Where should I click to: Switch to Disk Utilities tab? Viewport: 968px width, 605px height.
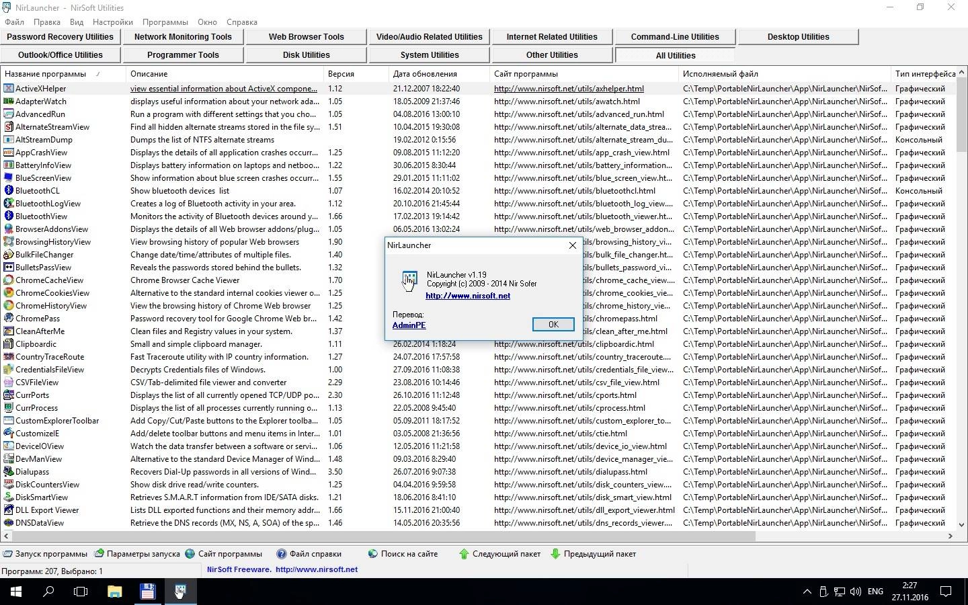click(x=306, y=55)
